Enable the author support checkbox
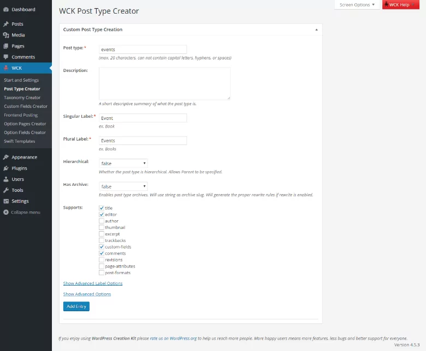Image resolution: width=426 pixels, height=351 pixels. pos(102,221)
